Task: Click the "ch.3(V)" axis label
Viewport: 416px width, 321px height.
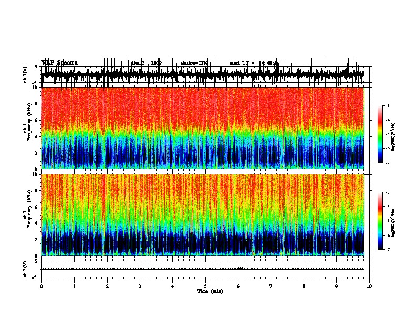Action: [x=25, y=269]
